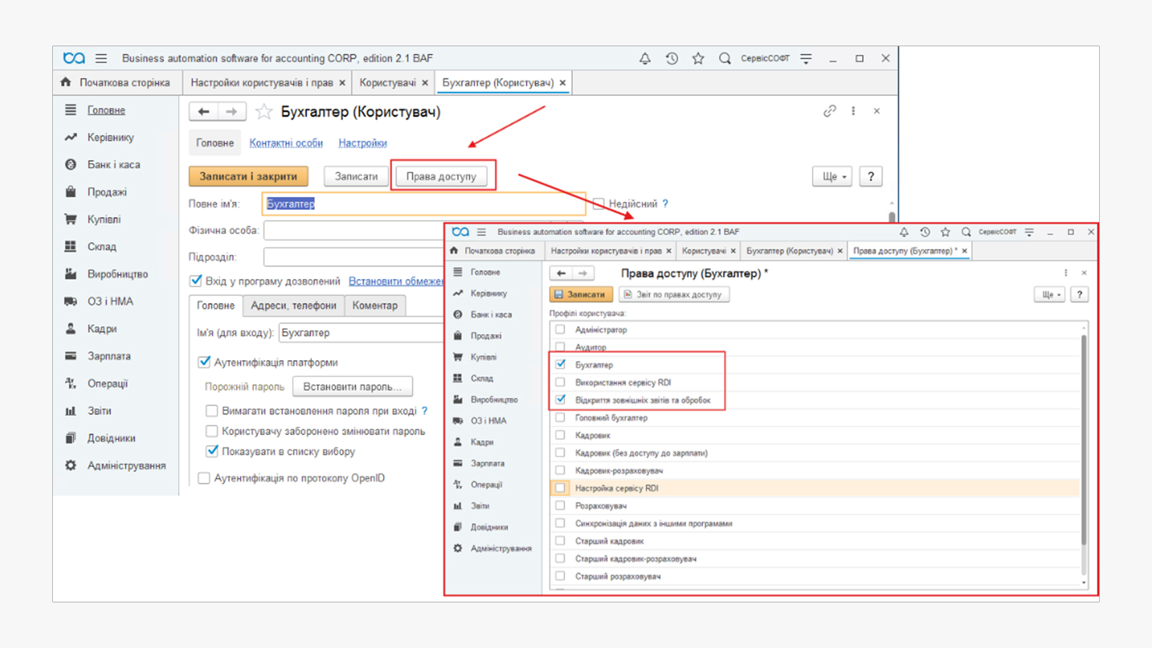The image size is (1152, 648).
Task: Go back arrow in the Права доступу form
Action: (562, 273)
